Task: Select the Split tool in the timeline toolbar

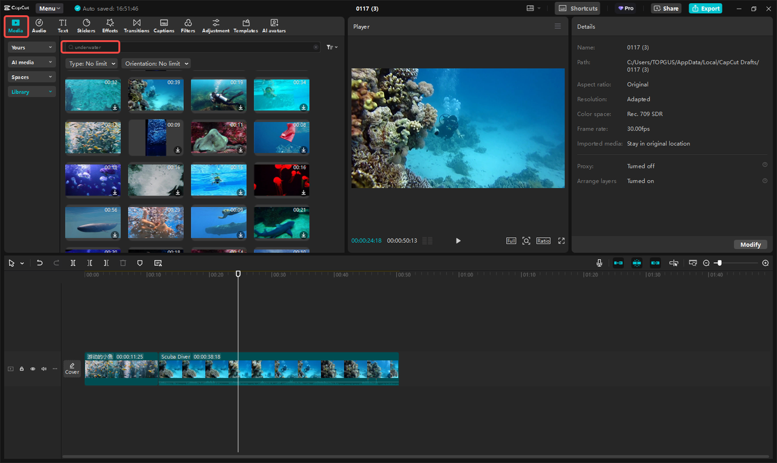Action: [x=73, y=263]
